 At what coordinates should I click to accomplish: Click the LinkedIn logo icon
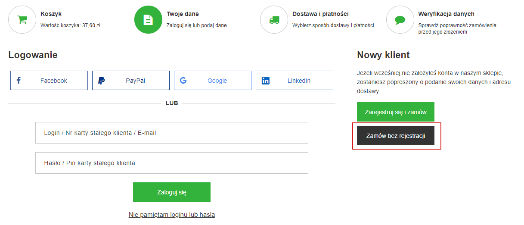pyautogui.click(x=266, y=80)
